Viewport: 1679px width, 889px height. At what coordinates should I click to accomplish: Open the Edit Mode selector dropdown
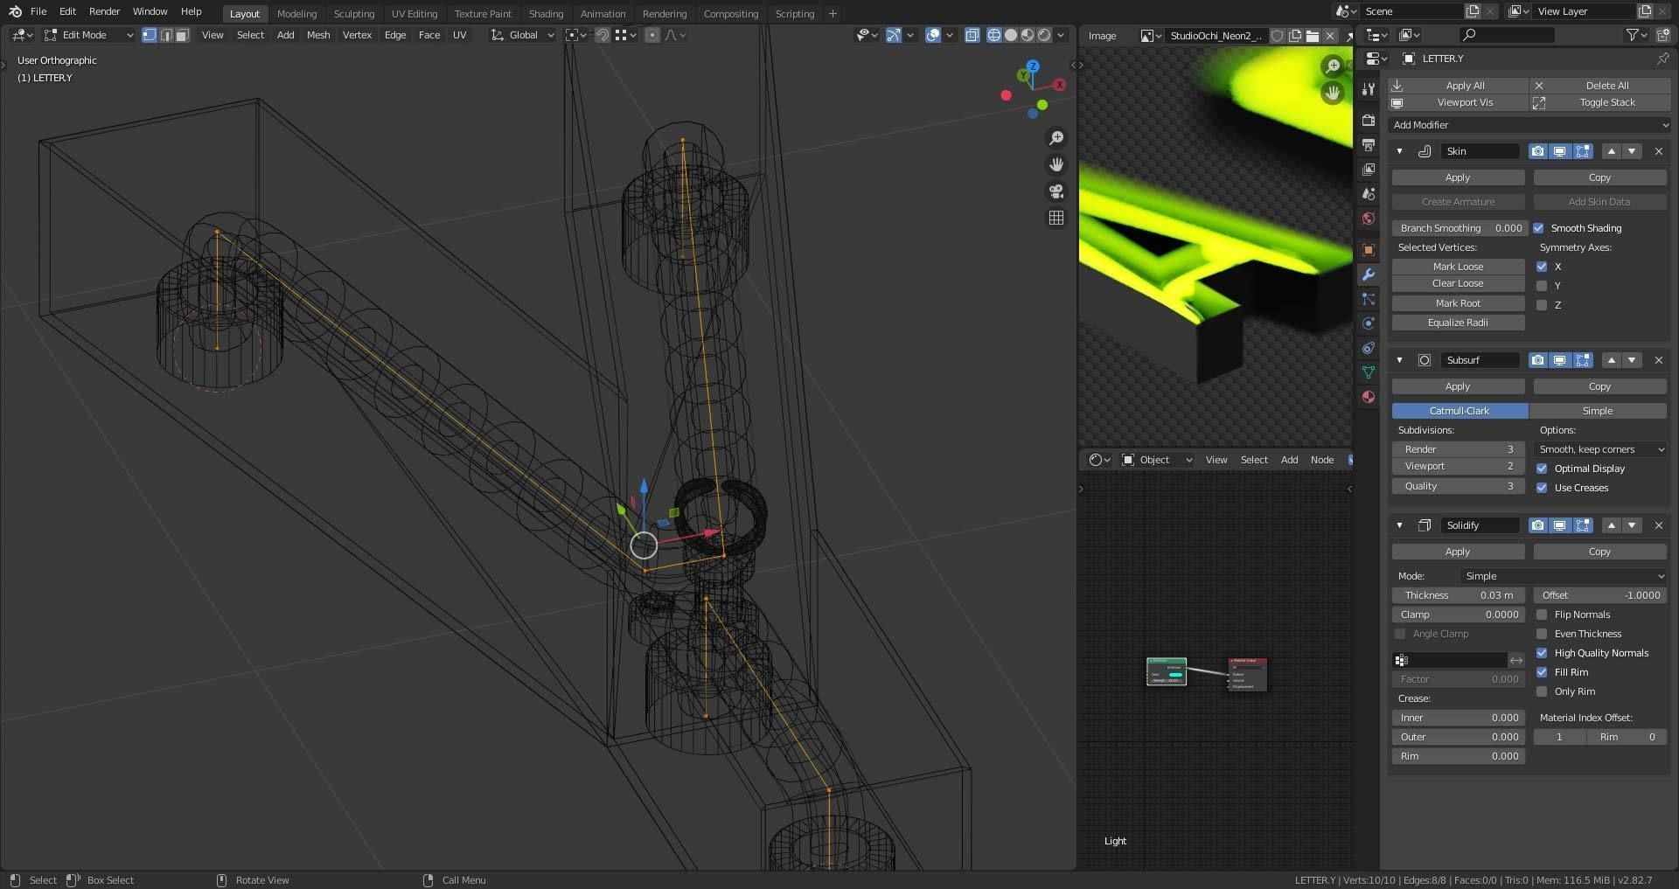[x=89, y=35]
